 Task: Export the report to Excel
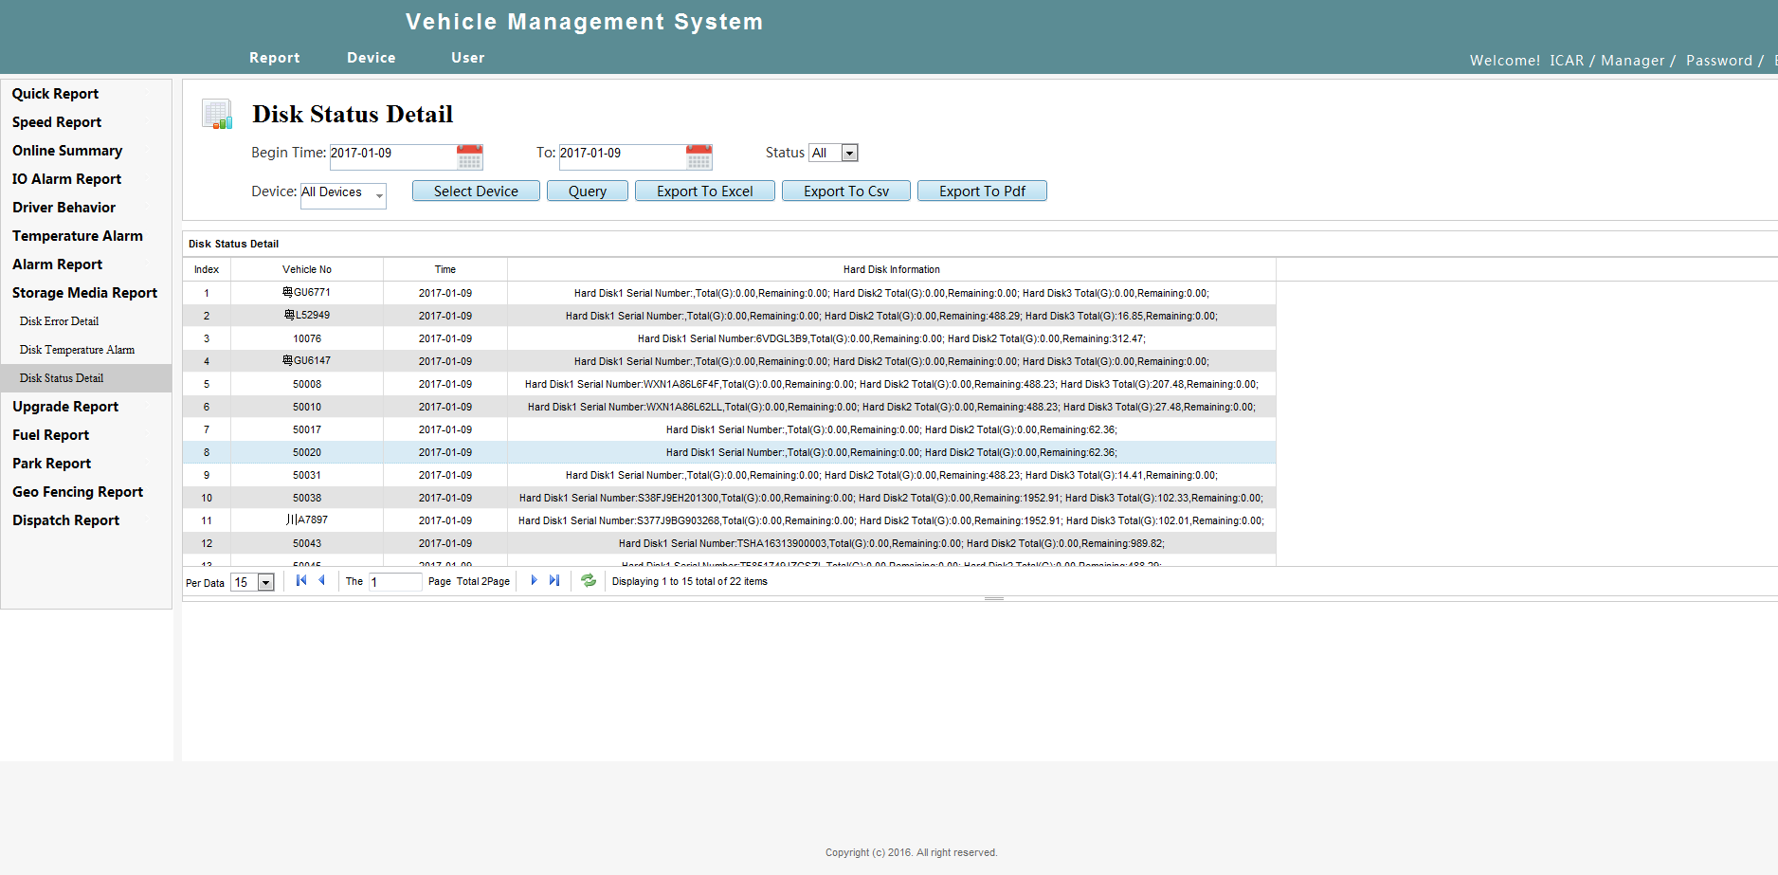point(704,191)
